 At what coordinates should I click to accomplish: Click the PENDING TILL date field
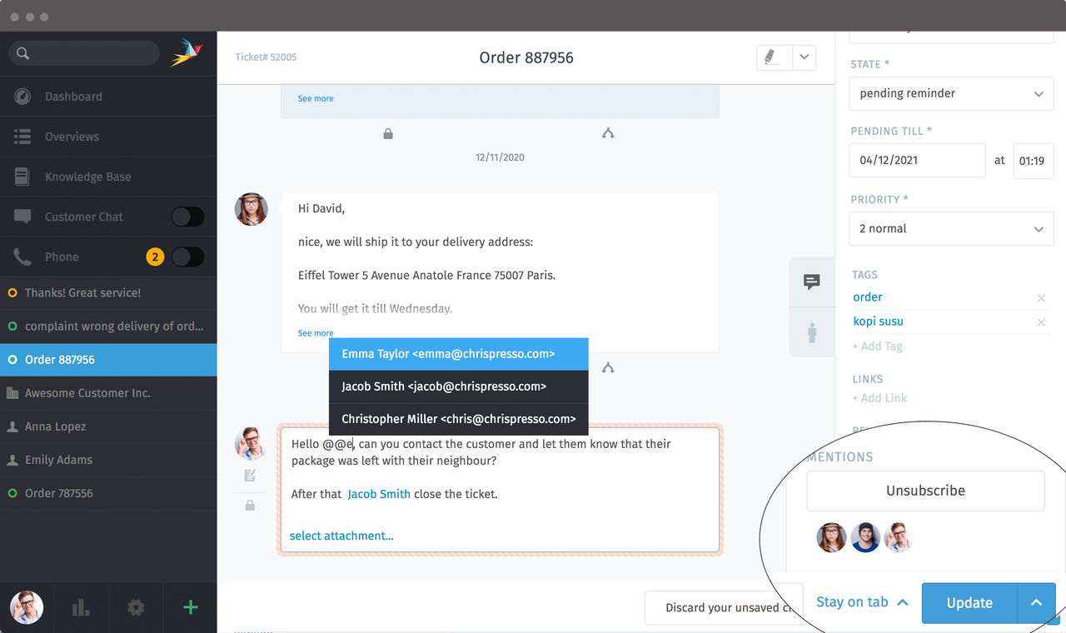coord(917,160)
